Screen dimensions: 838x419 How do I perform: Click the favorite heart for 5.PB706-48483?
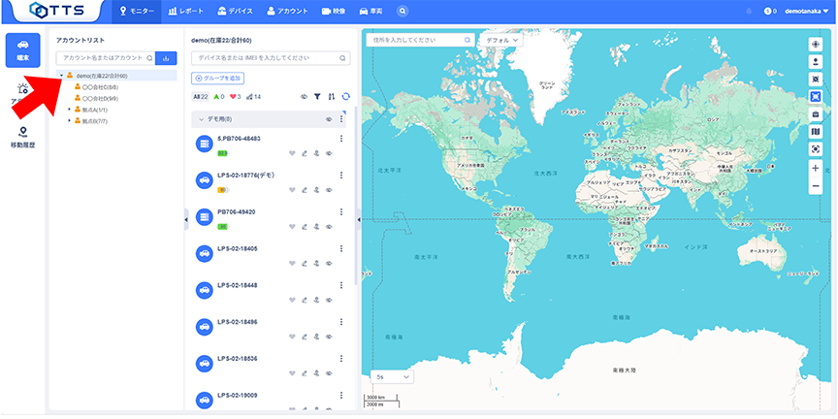(x=292, y=152)
